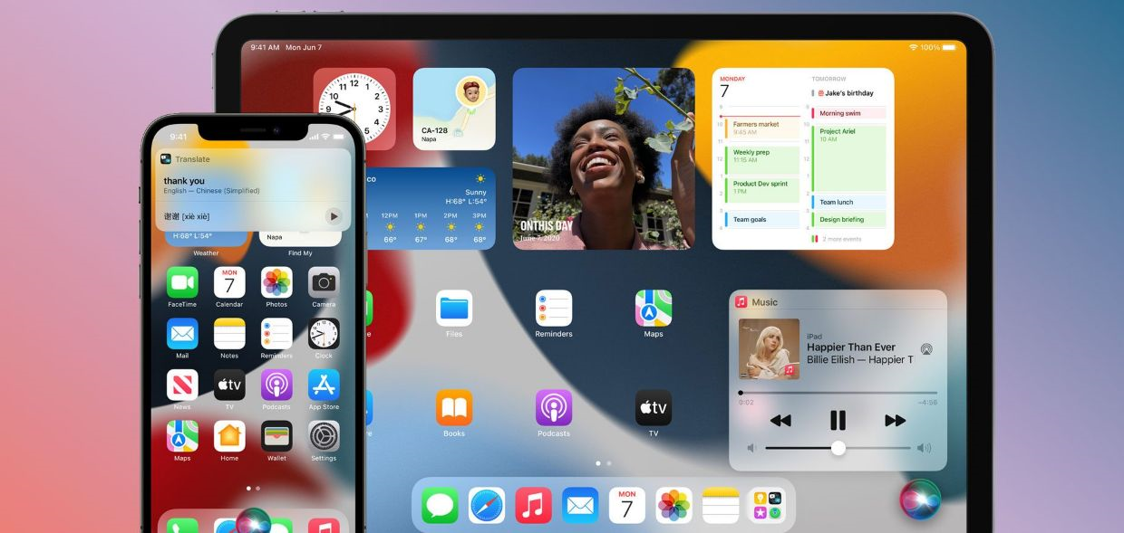Open the Home app on the iPhone
This screenshot has width=1124, height=533.
pyautogui.click(x=229, y=436)
